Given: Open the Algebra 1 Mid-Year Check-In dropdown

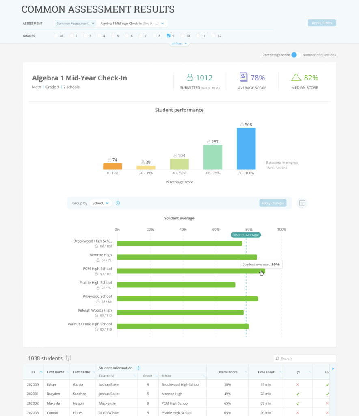Looking at the screenshot, I should 132,23.
